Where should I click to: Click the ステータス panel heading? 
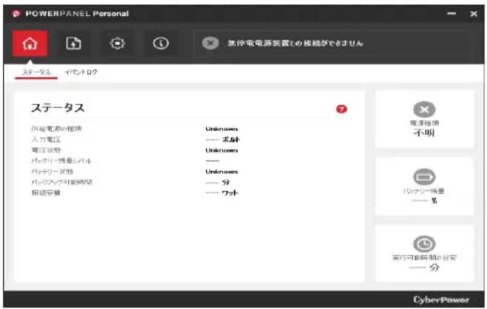pyautogui.click(x=58, y=108)
